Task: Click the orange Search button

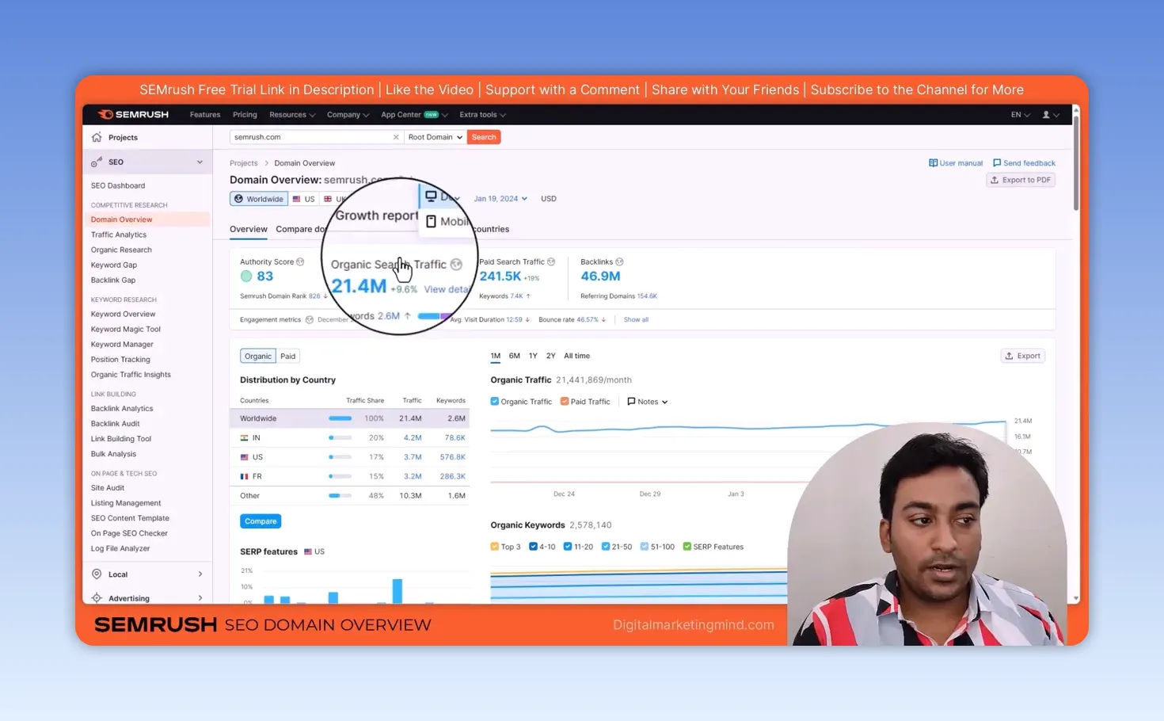Action: tap(484, 137)
